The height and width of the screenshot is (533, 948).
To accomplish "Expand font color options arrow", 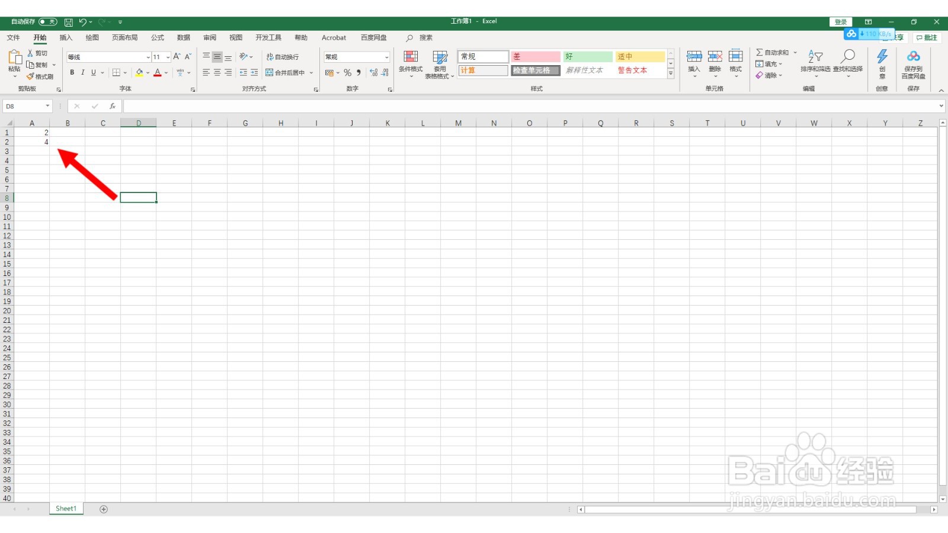I will (x=166, y=72).
